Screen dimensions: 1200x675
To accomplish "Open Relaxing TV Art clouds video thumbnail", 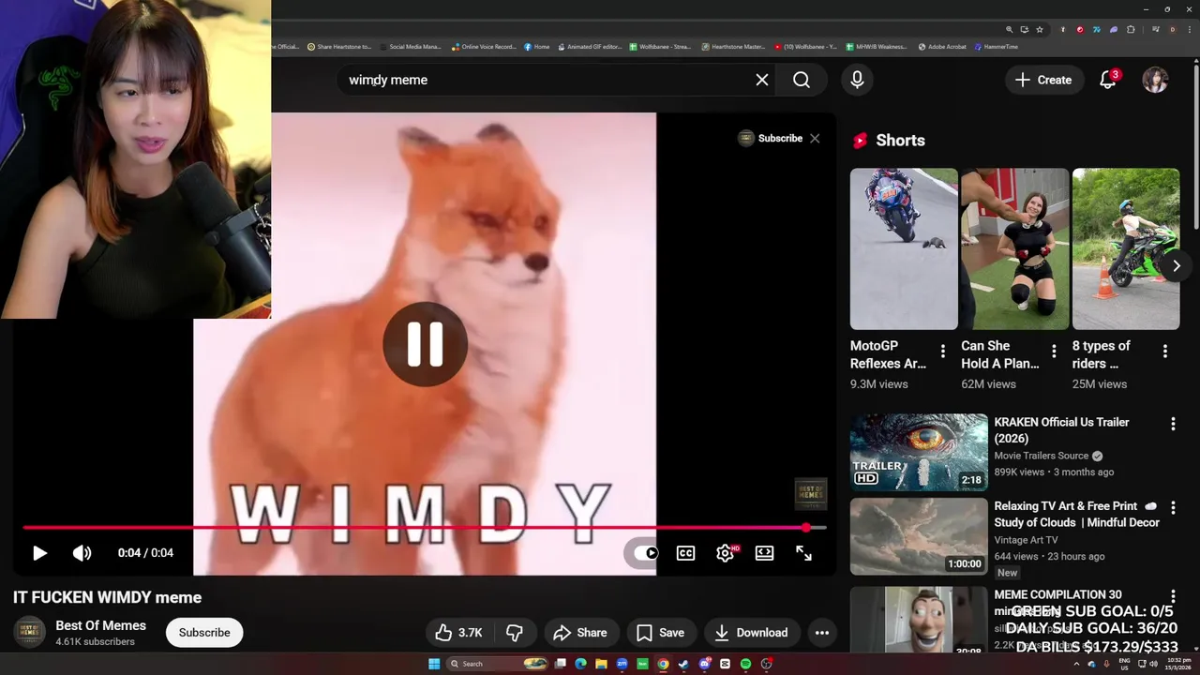I will (919, 536).
